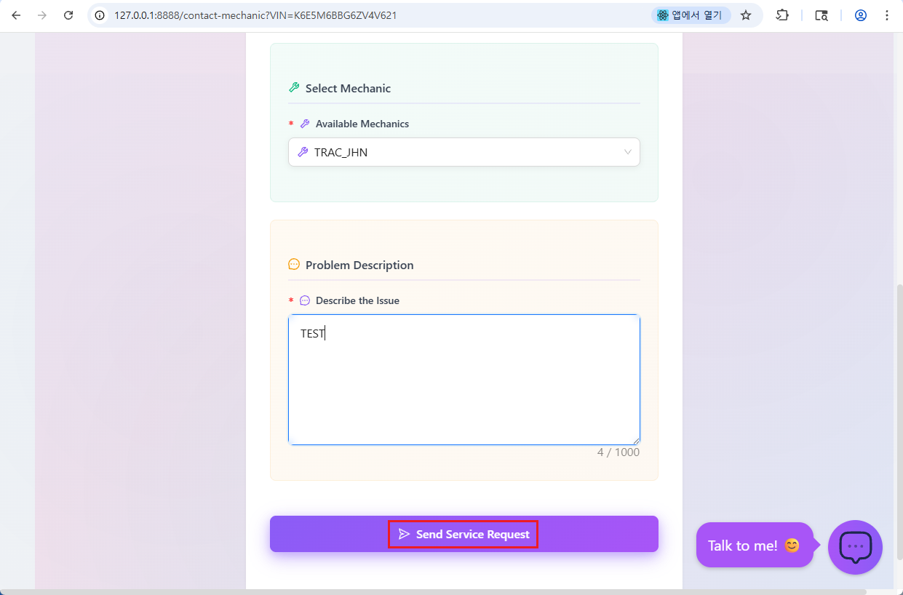Click the "Available Mechanics" label

362,124
